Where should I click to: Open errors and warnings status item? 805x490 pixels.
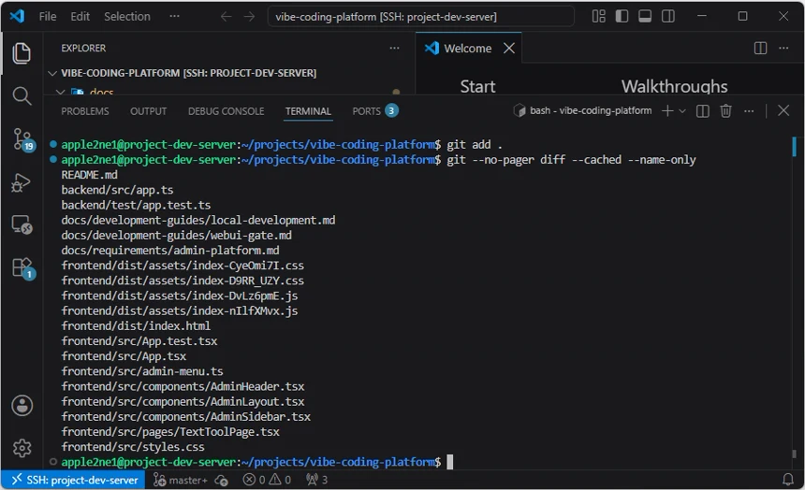point(267,480)
